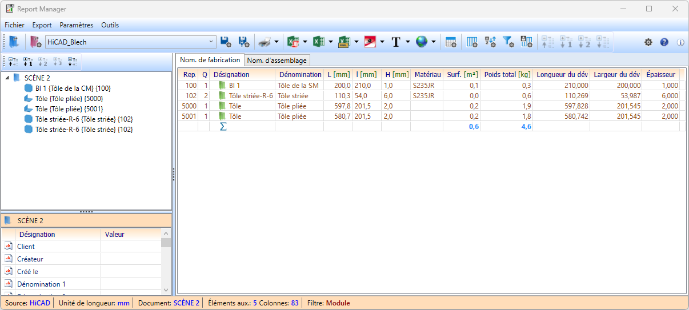Viewport: 689px width, 310px height.
Task: Click the globe HTML export icon
Action: pyautogui.click(x=422, y=42)
